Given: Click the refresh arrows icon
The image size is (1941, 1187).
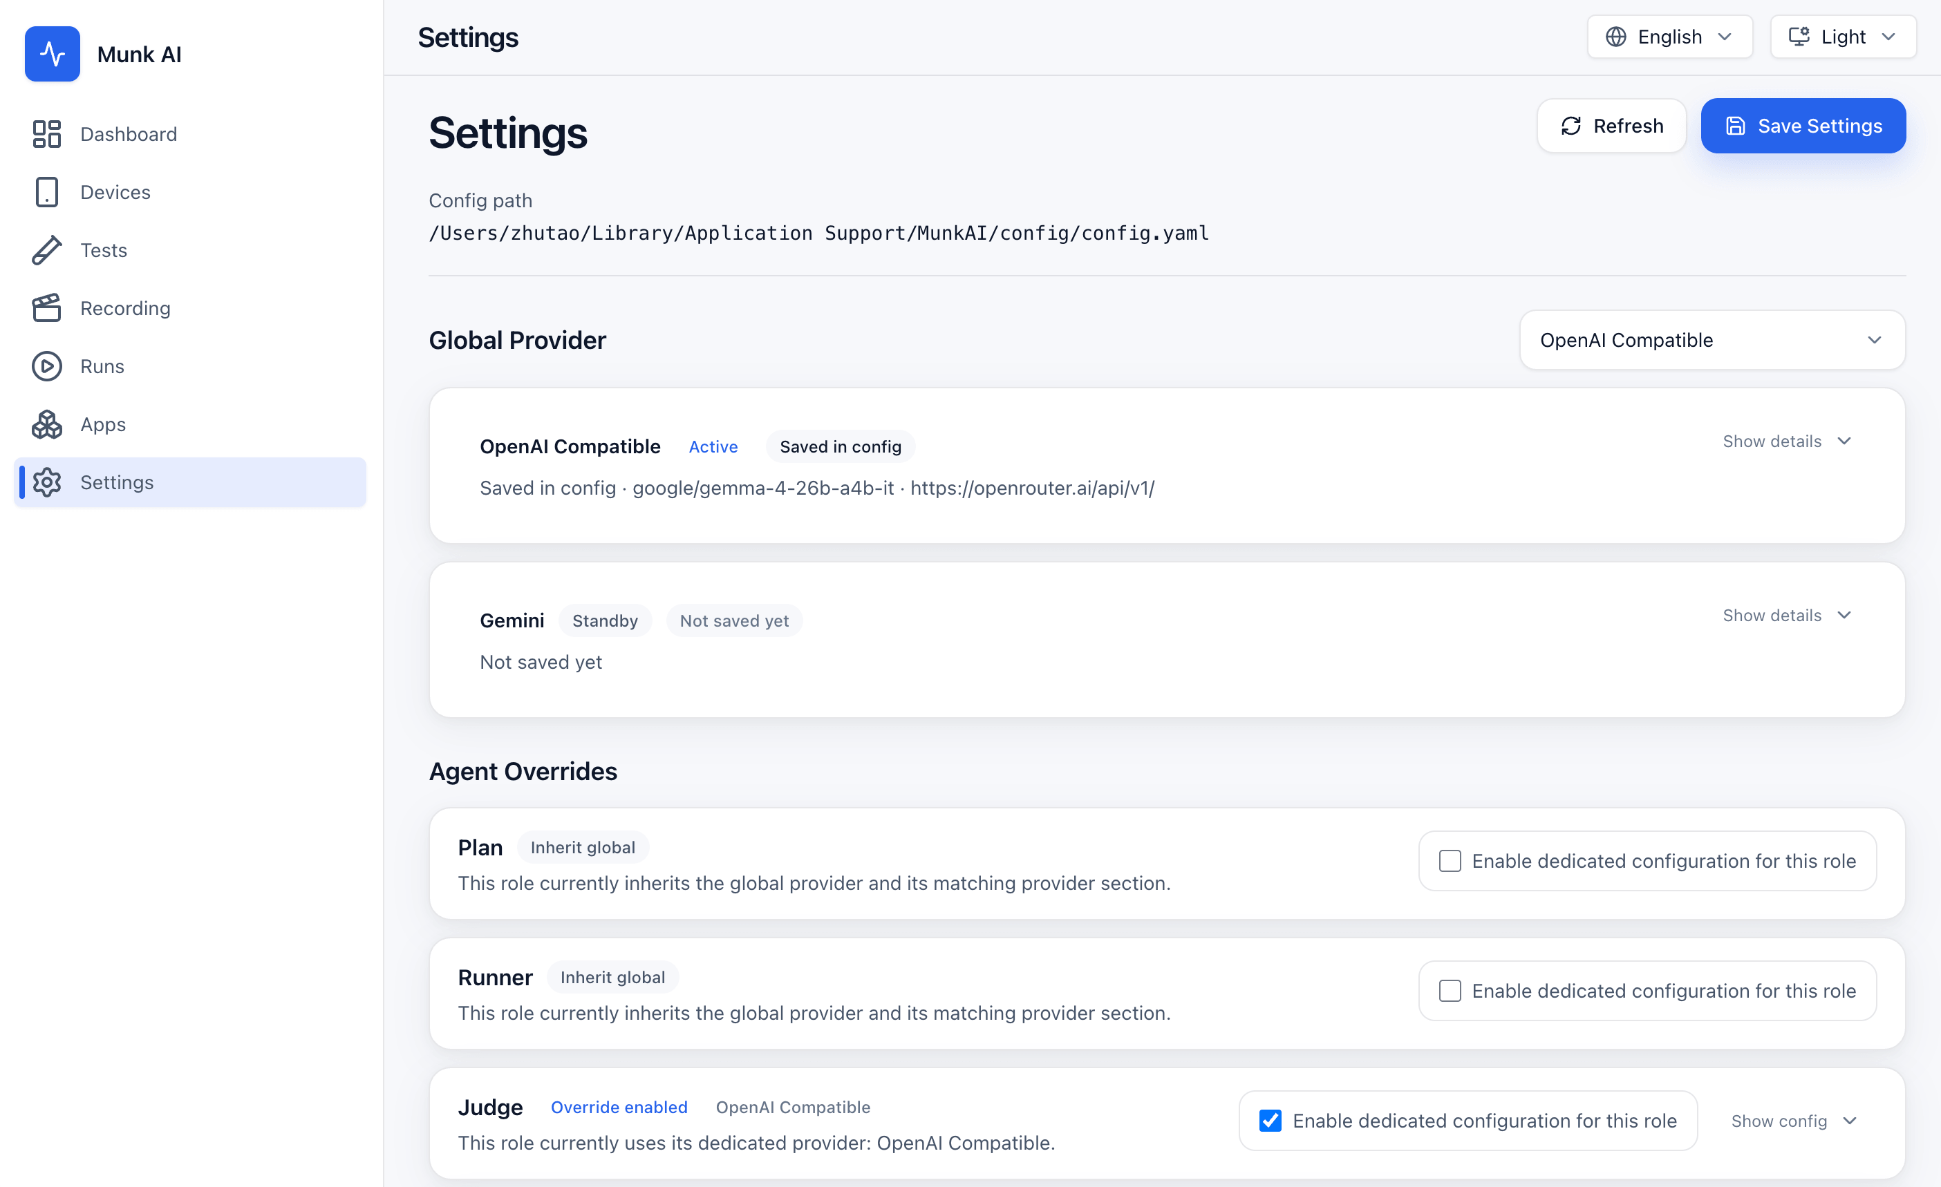Looking at the screenshot, I should click(x=1570, y=126).
